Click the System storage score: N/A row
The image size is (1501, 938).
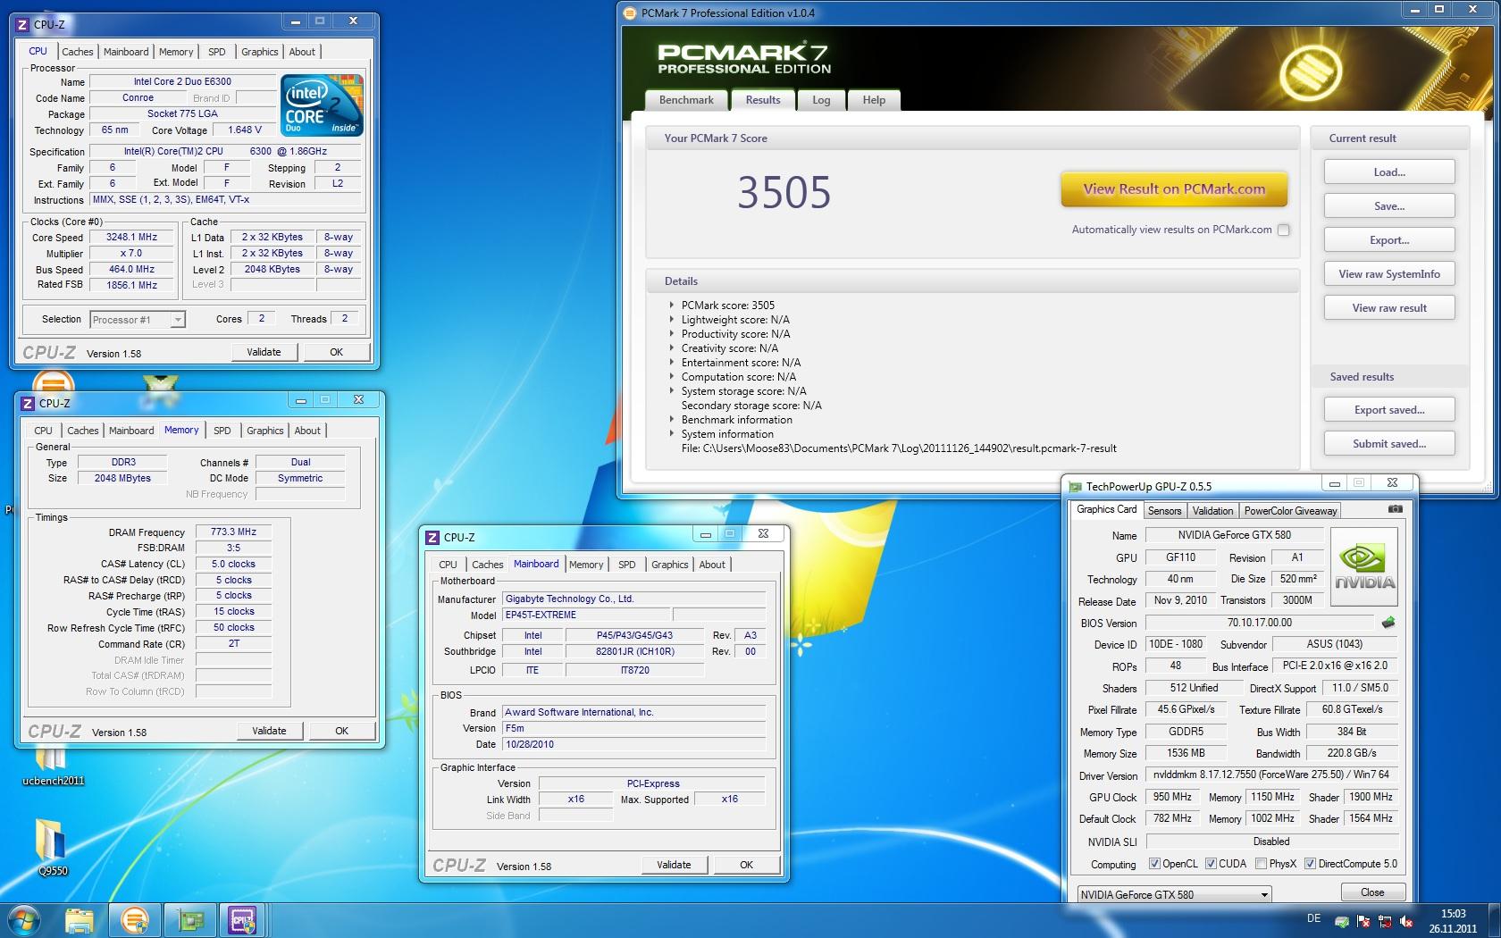(x=743, y=390)
